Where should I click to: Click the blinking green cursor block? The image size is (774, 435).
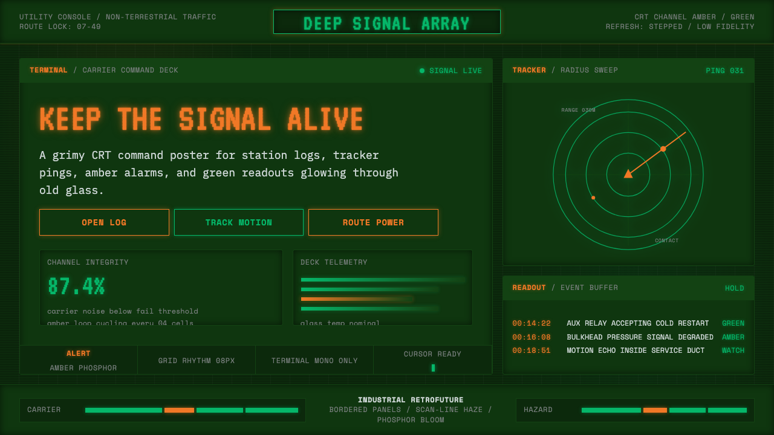[433, 367]
